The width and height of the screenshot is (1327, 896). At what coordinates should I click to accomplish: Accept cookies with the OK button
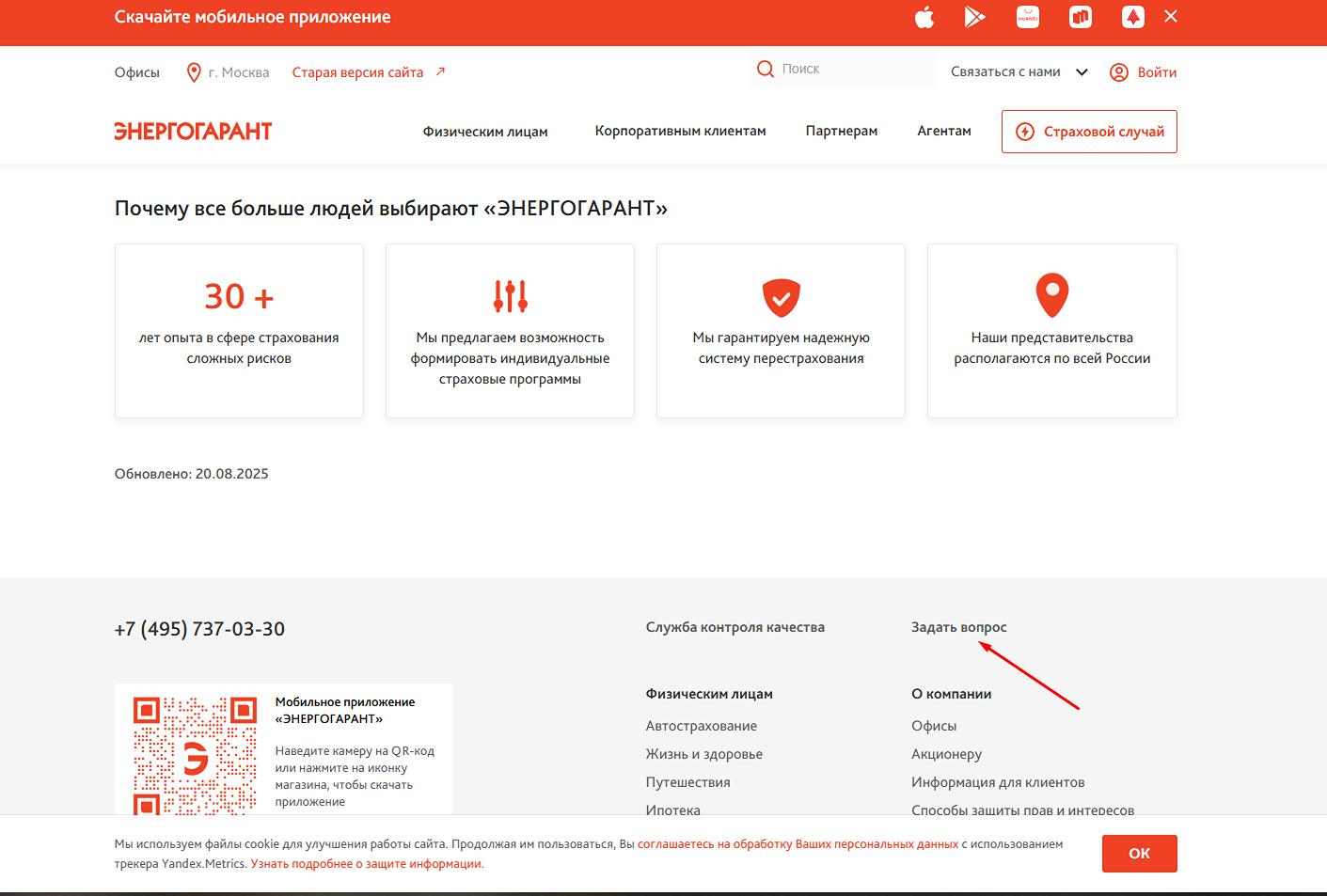[x=1139, y=854]
